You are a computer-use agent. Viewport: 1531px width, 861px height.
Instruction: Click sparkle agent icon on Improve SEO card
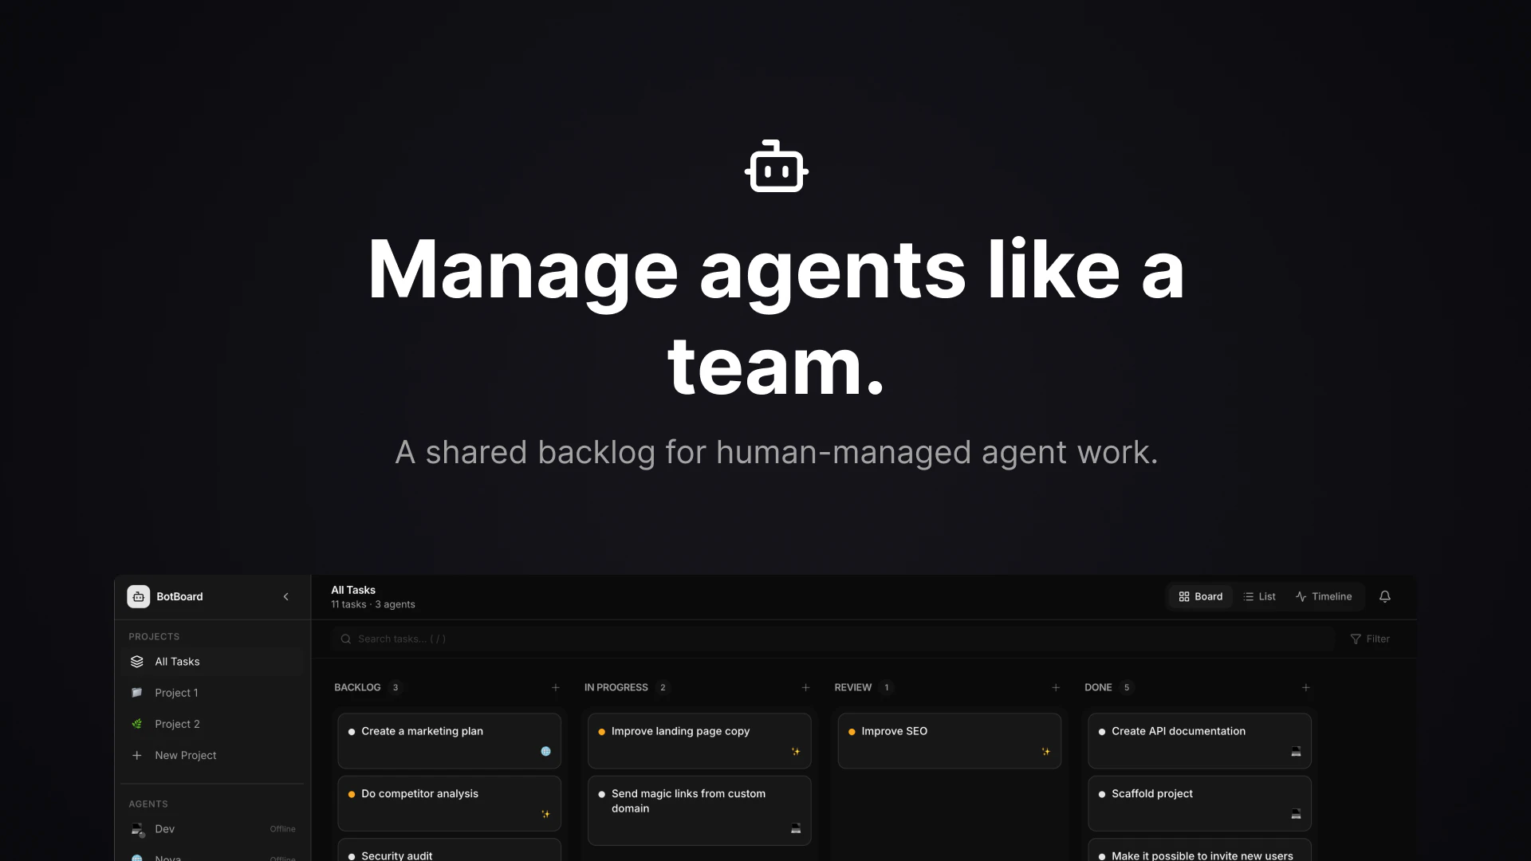coord(1045,751)
